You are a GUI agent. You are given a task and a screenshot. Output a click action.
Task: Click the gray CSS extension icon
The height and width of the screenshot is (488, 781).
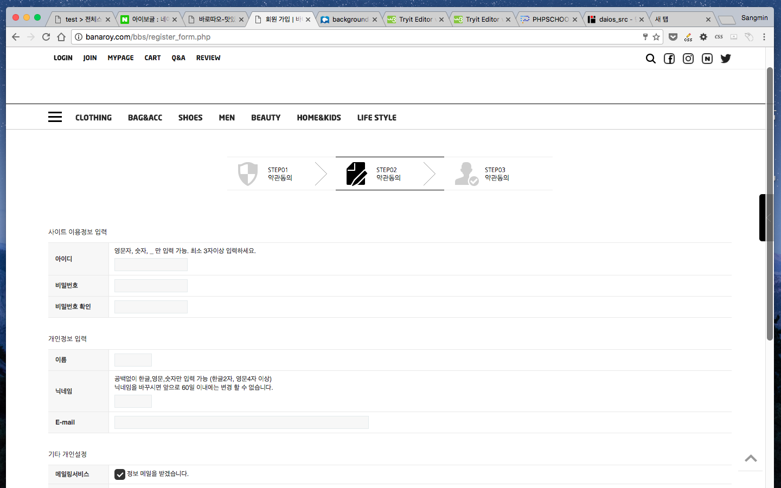coord(719,37)
